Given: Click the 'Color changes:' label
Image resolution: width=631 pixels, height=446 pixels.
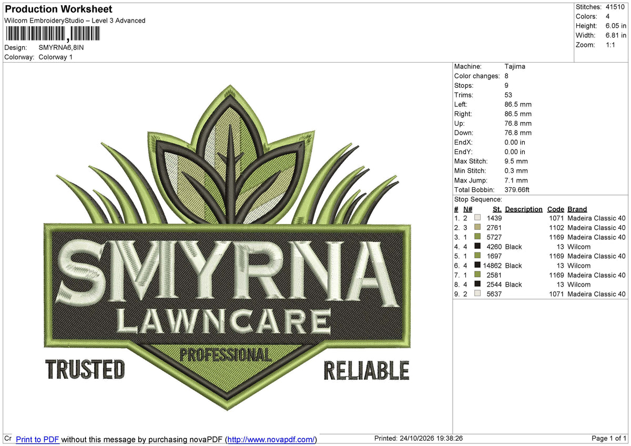Looking at the screenshot, I should (476, 76).
